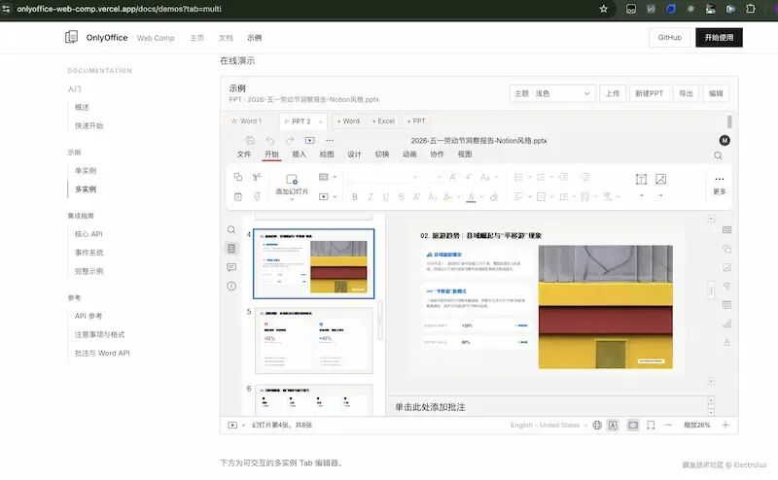Switch to the 动画 ribbon tab
The width and height of the screenshot is (778, 480).
(409, 154)
